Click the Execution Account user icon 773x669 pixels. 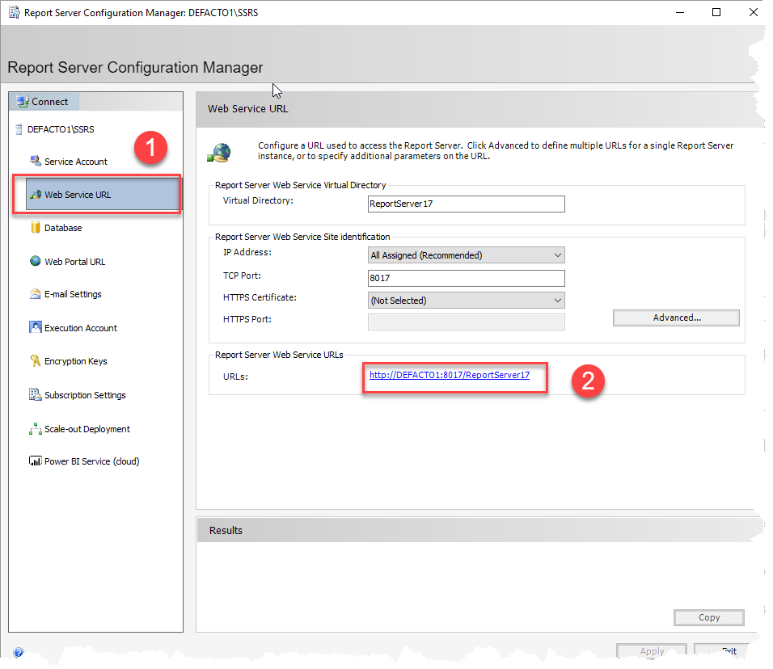(35, 327)
